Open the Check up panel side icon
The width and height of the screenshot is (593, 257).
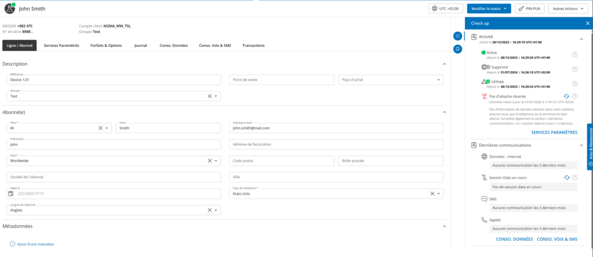click(x=457, y=36)
